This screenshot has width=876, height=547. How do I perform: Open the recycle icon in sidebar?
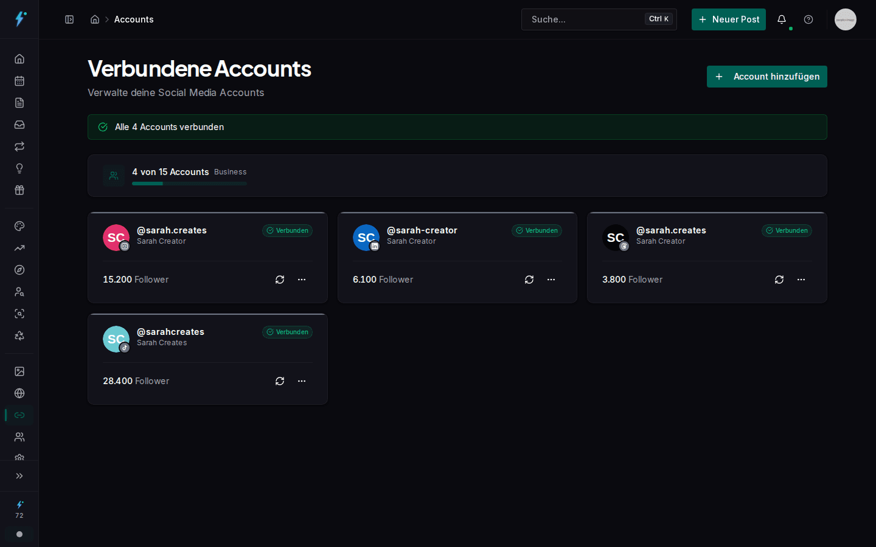[19, 335]
